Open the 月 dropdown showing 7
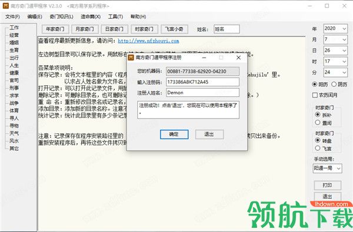Screen dimensions: 353x232 click(335, 39)
